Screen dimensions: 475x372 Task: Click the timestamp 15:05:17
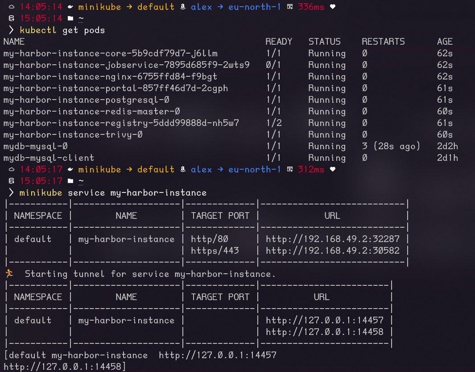pyautogui.click(x=41, y=181)
